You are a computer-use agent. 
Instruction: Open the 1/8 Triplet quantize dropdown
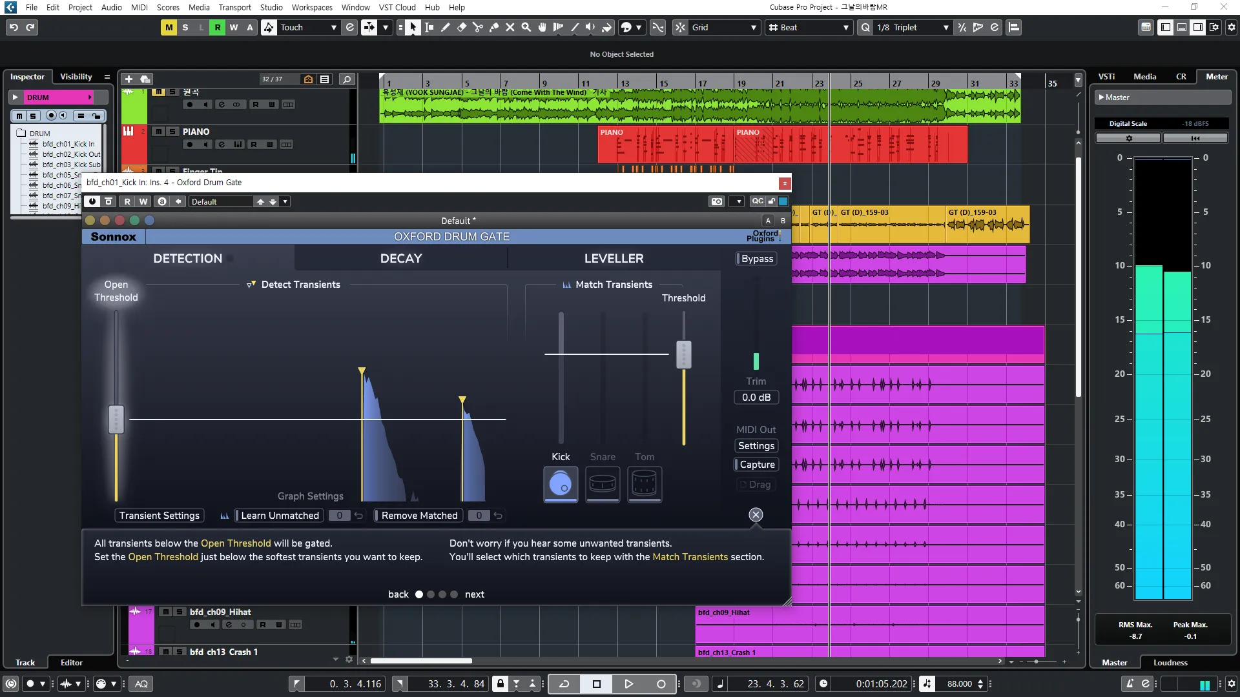(x=912, y=27)
